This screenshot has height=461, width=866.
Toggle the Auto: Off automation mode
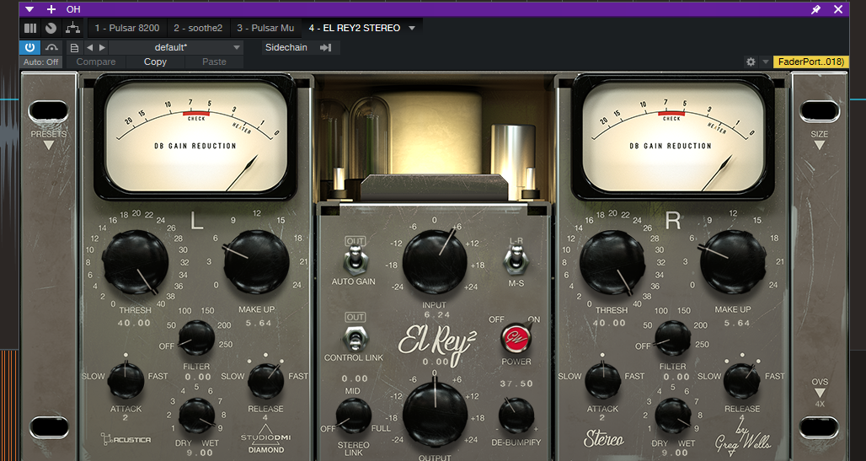tap(41, 62)
